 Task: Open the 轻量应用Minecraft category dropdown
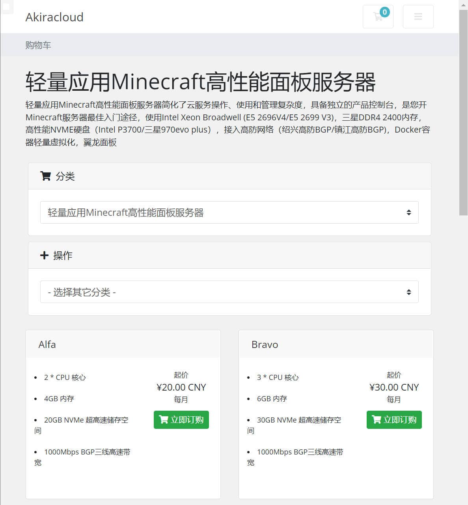pos(229,213)
